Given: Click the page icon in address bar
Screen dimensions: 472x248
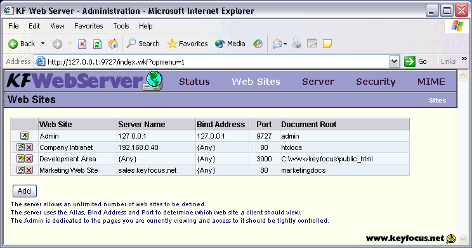Looking at the screenshot, I should (x=41, y=61).
